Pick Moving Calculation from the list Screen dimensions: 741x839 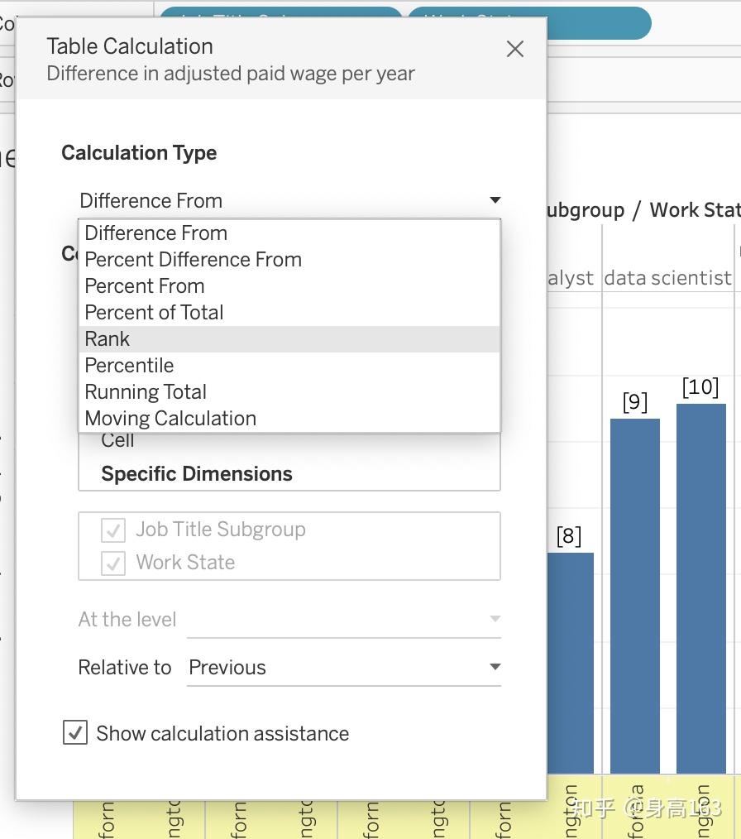(170, 418)
